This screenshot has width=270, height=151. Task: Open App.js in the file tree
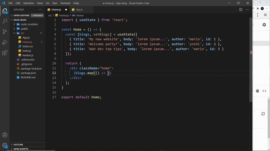click(x=26, y=37)
